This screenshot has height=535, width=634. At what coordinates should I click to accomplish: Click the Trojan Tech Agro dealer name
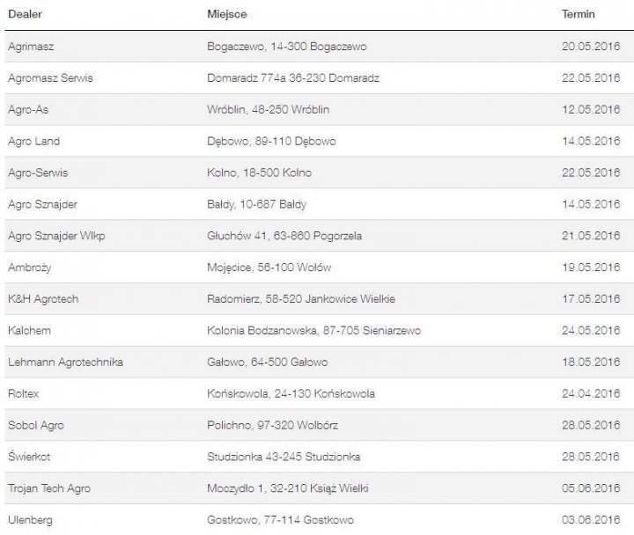48,489
